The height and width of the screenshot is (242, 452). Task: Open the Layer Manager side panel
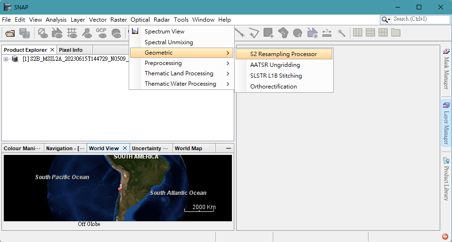coord(446,123)
